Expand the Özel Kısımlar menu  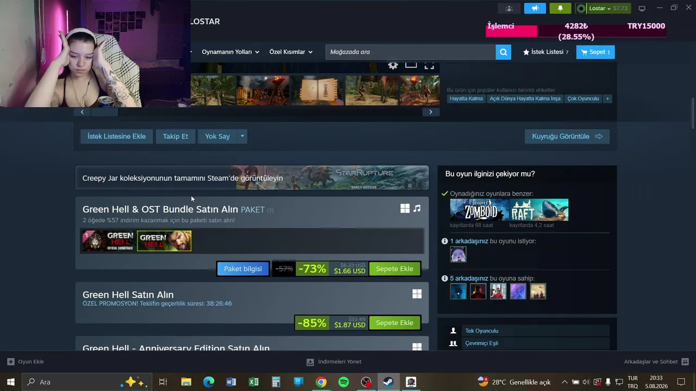291,52
